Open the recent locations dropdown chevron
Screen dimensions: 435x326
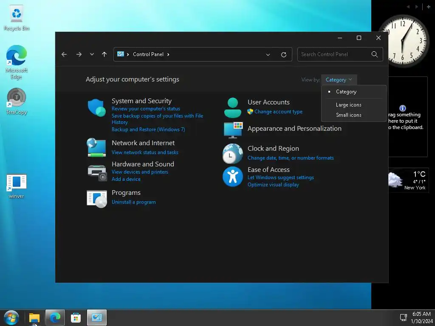92,54
